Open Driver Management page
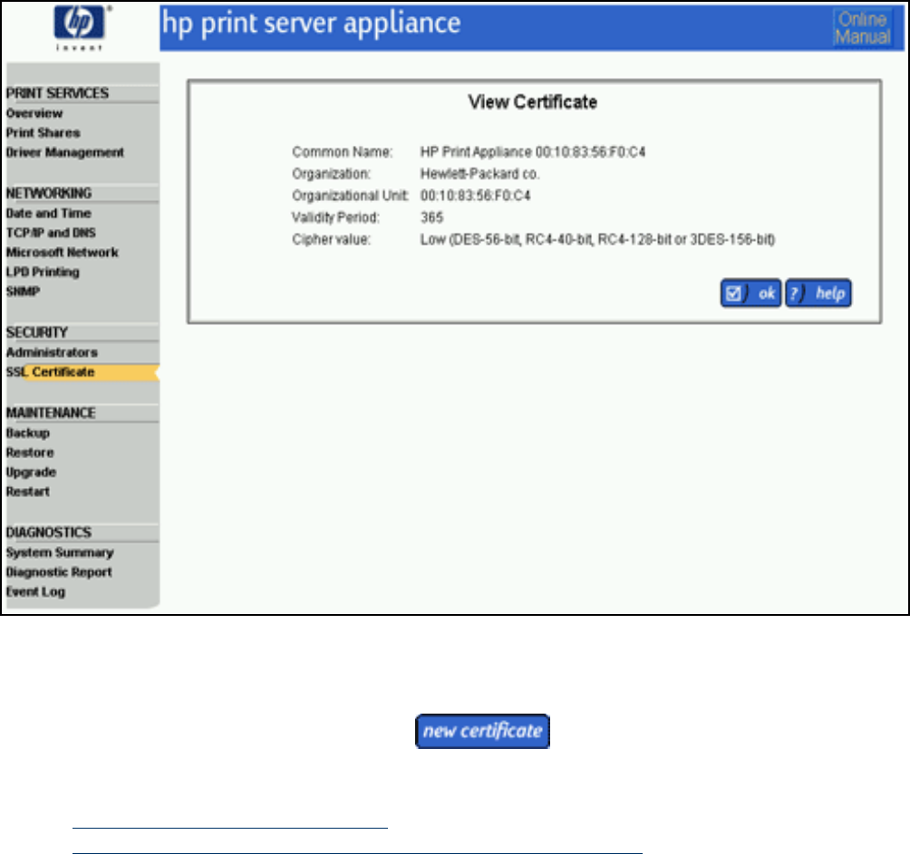This screenshot has width=910, height=854. point(65,152)
